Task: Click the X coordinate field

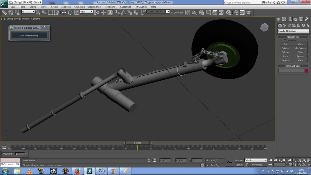Action: click(165, 160)
